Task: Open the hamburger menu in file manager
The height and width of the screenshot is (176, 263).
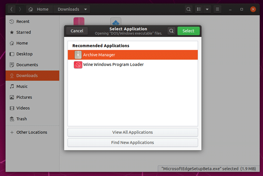Action: pyautogui.click(x=217, y=9)
